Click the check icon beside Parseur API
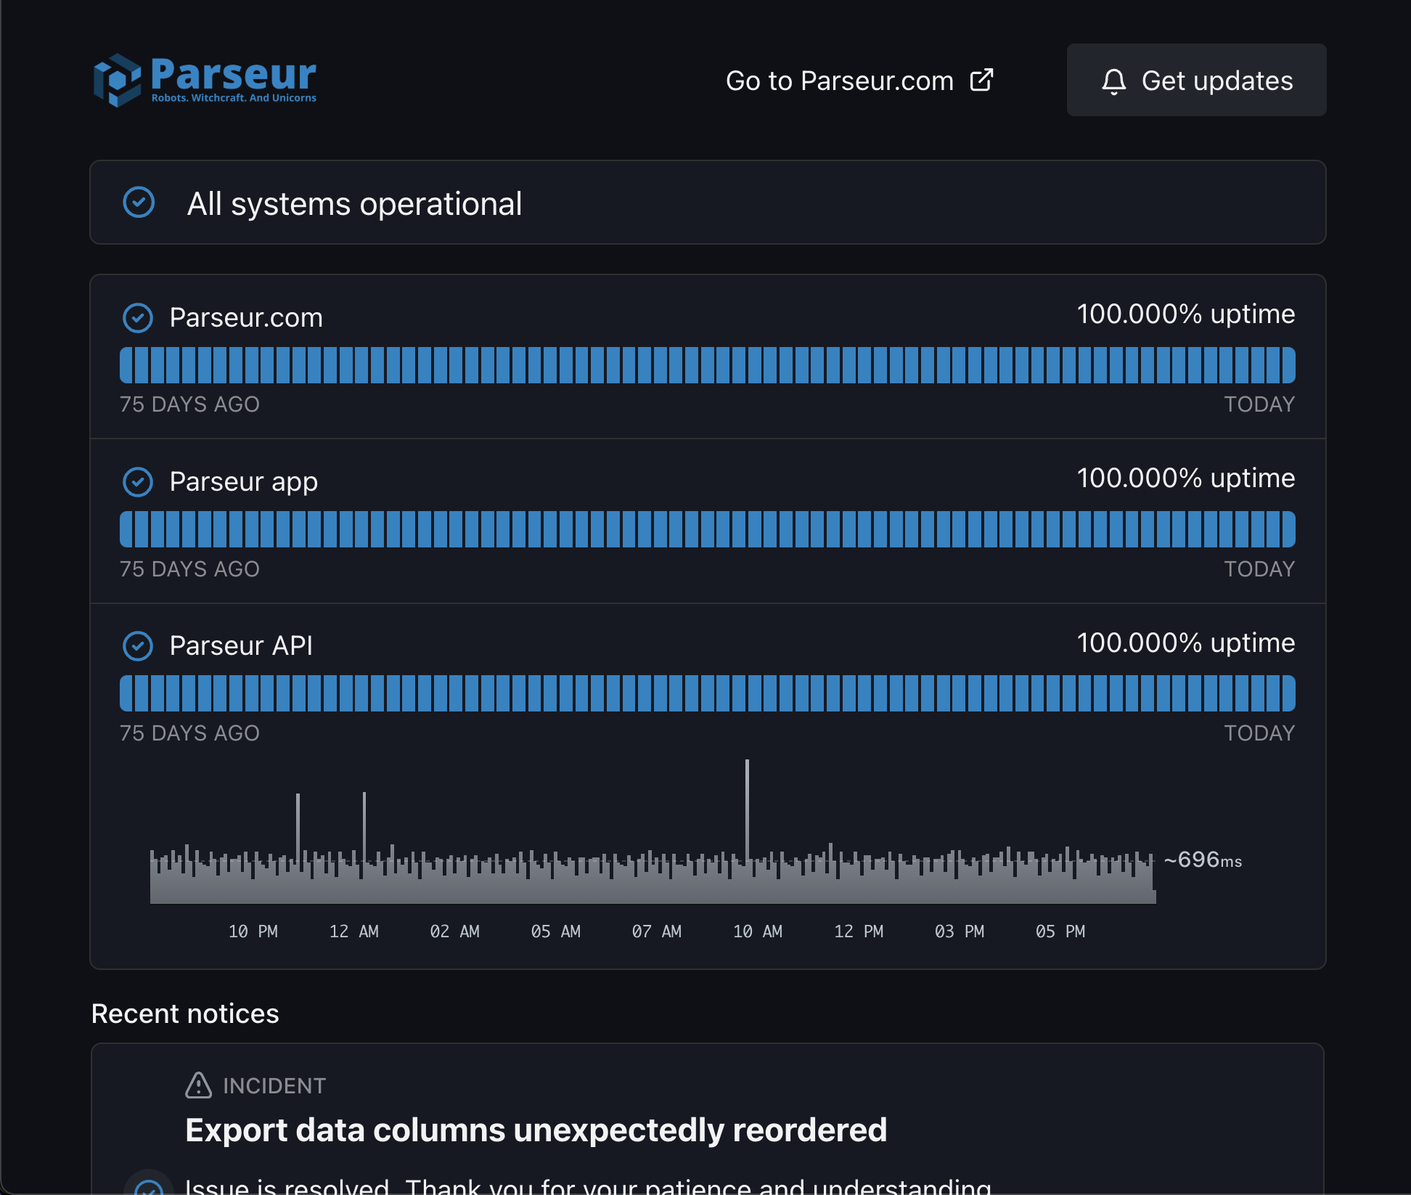 point(138,646)
